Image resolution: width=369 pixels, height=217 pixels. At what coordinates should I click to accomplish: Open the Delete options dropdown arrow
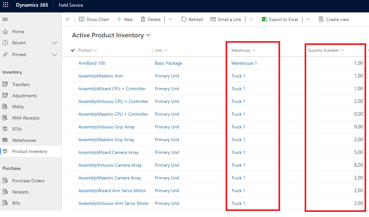point(170,19)
